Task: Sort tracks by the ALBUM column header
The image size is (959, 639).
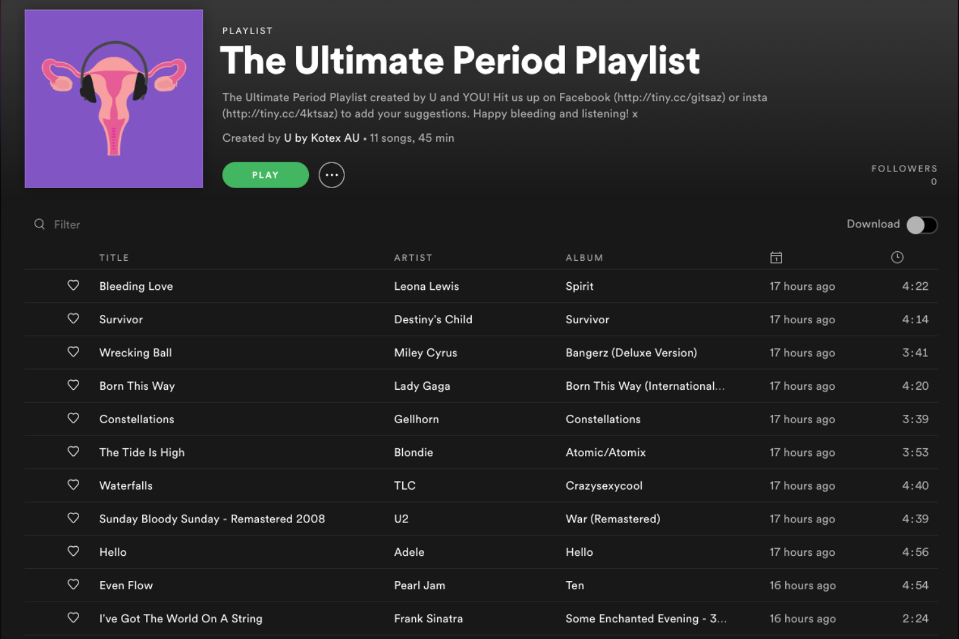Action: point(584,258)
